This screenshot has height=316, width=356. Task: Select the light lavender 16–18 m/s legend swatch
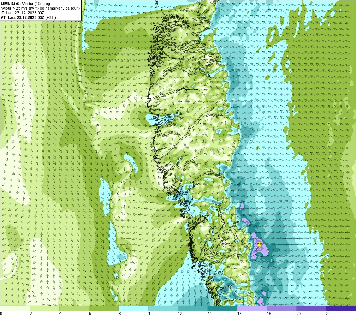[252, 308]
